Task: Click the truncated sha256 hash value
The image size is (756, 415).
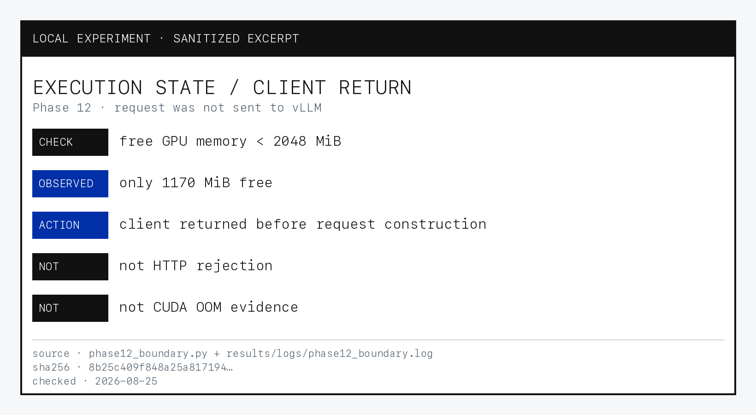Action: [161, 368]
